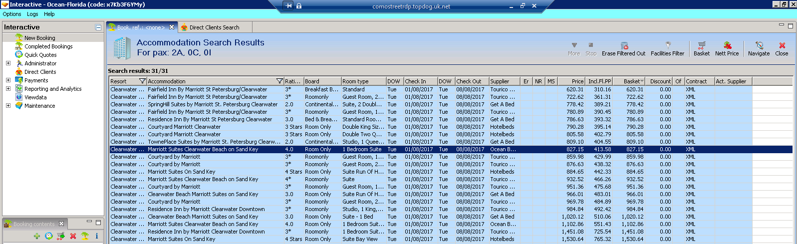Image resolution: width=797 pixels, height=244 pixels.
Task: Click the cart arrow icon in Booking contents
Action: click(61, 236)
